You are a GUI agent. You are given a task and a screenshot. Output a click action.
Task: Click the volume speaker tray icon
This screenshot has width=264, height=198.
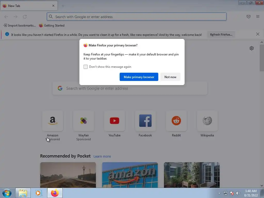238,193
